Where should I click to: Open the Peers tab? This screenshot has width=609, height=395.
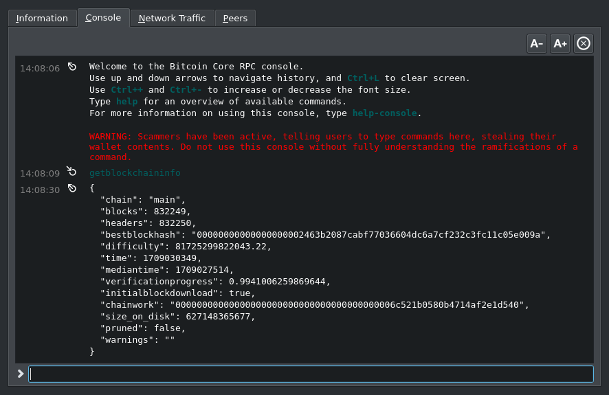[235, 19]
